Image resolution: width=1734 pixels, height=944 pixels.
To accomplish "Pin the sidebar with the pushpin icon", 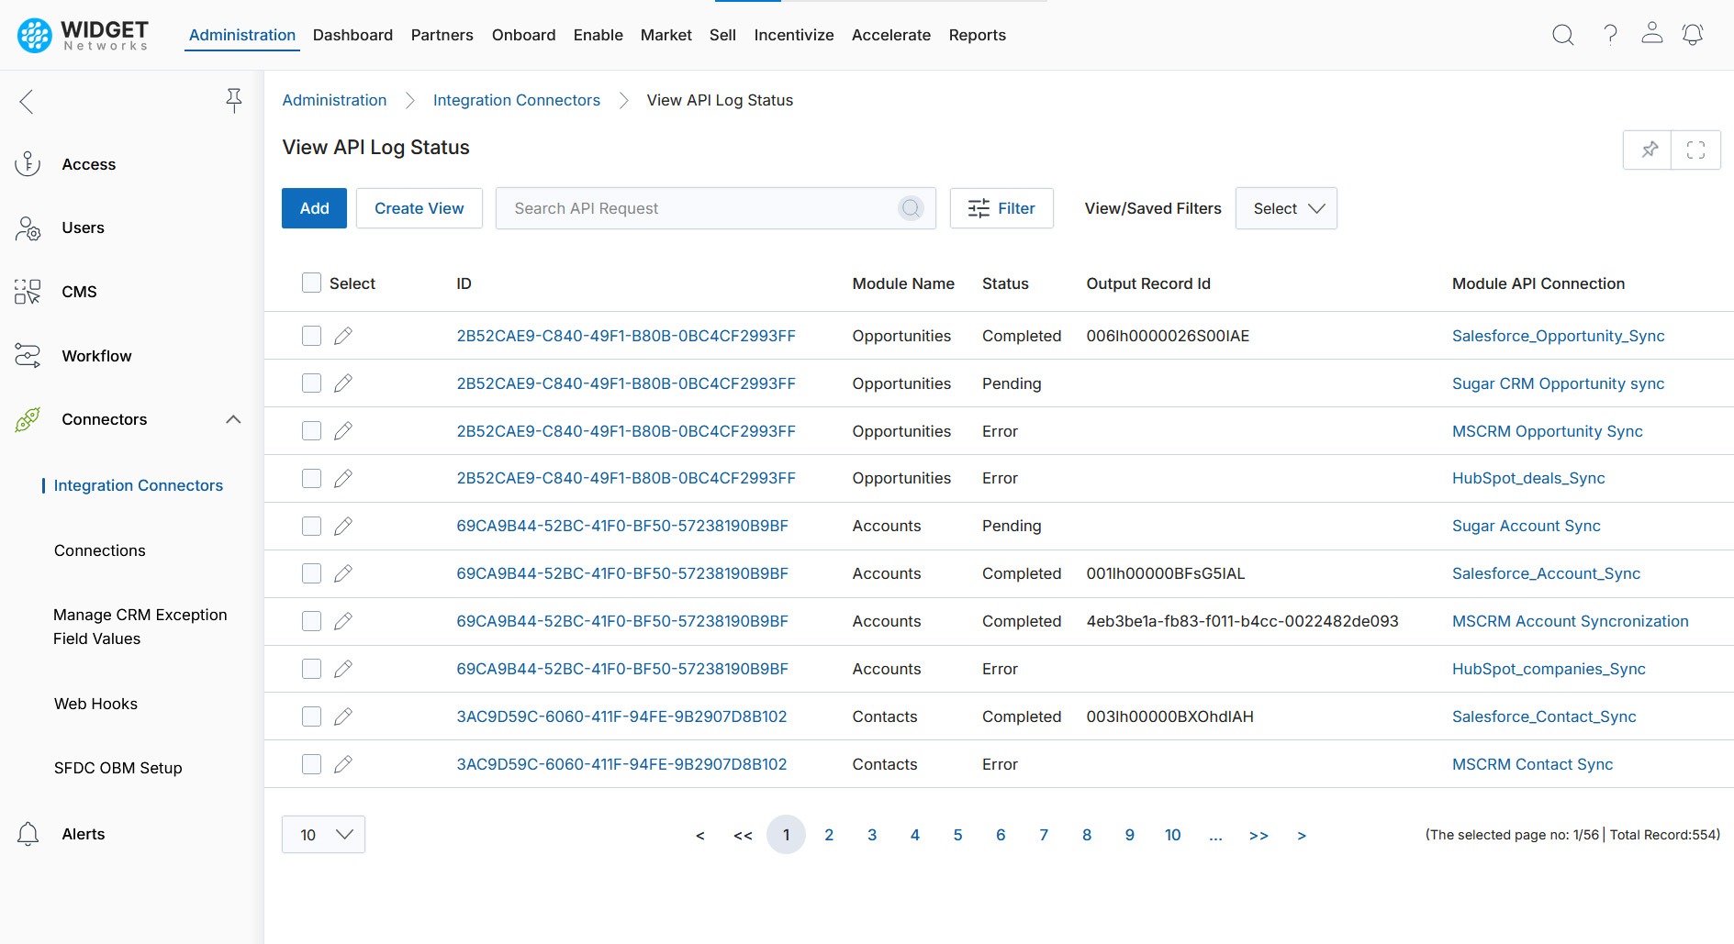I will coord(234,100).
